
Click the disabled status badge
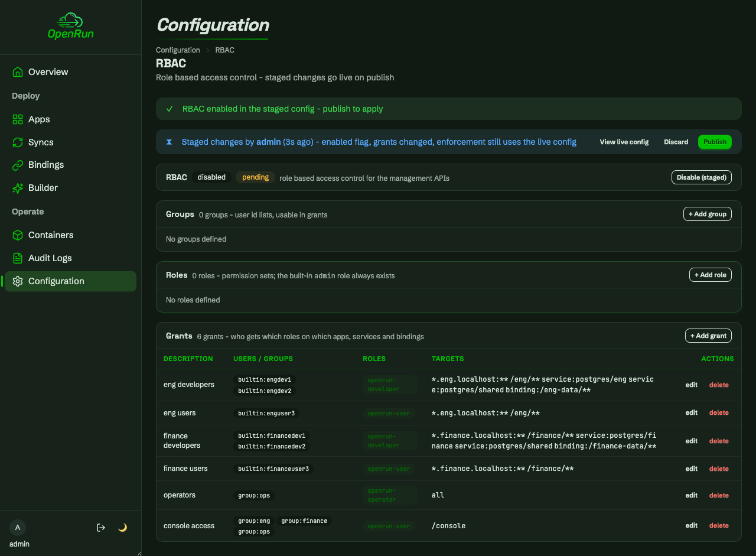[211, 177]
